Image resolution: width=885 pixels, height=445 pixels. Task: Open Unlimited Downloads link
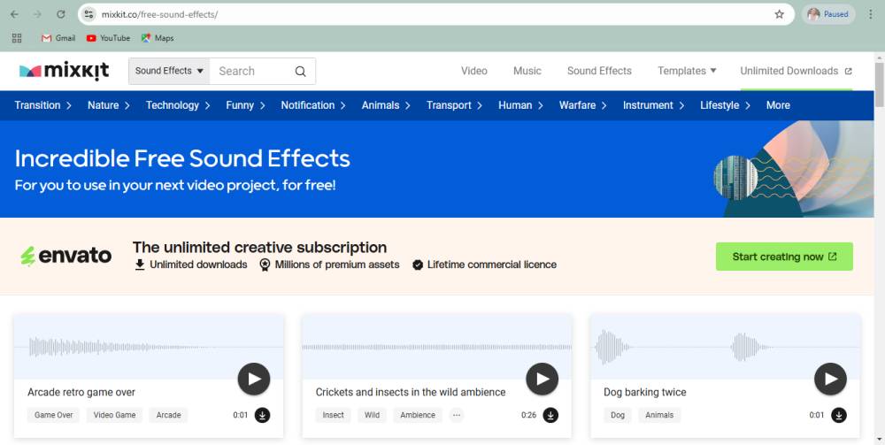pos(796,71)
